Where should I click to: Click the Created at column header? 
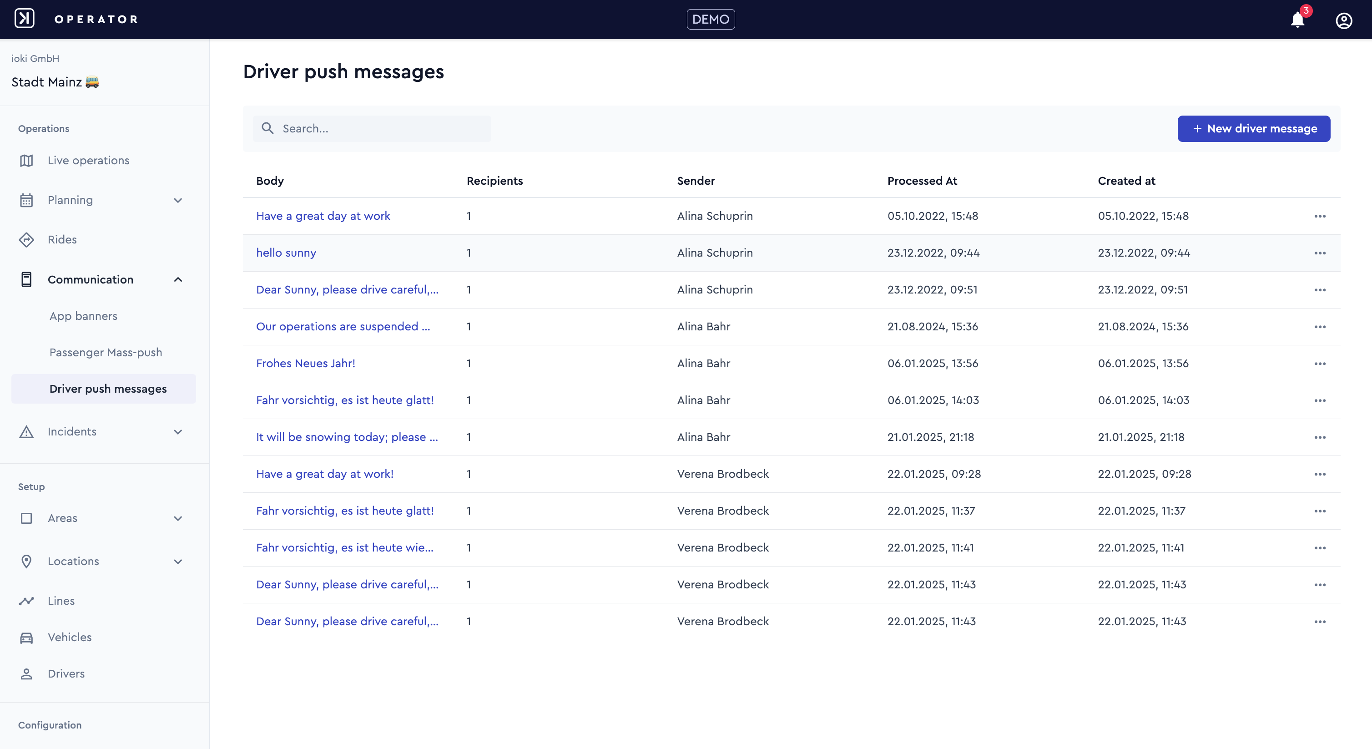[x=1126, y=181]
